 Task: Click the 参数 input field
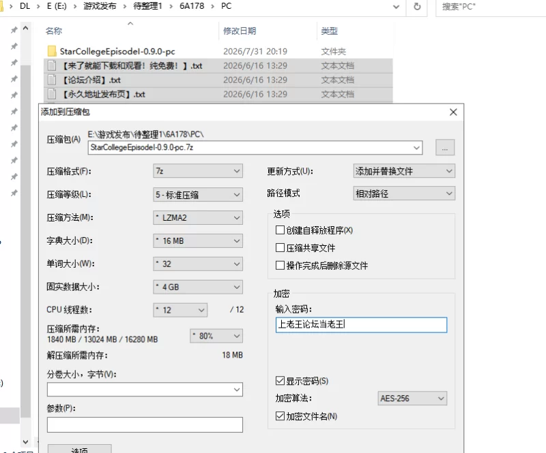pyautogui.click(x=145, y=425)
